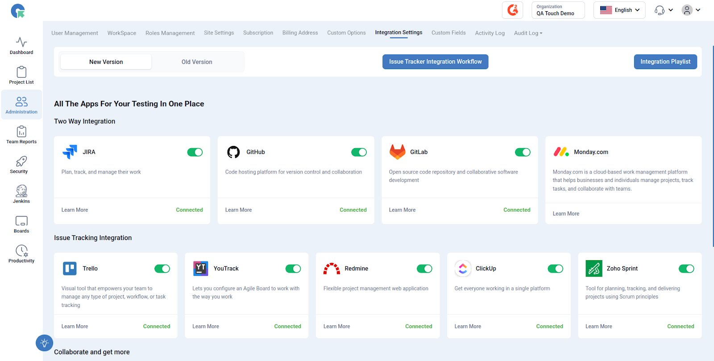714x361 pixels.
Task: Turn off the GitHub integration switch
Action: pos(359,152)
